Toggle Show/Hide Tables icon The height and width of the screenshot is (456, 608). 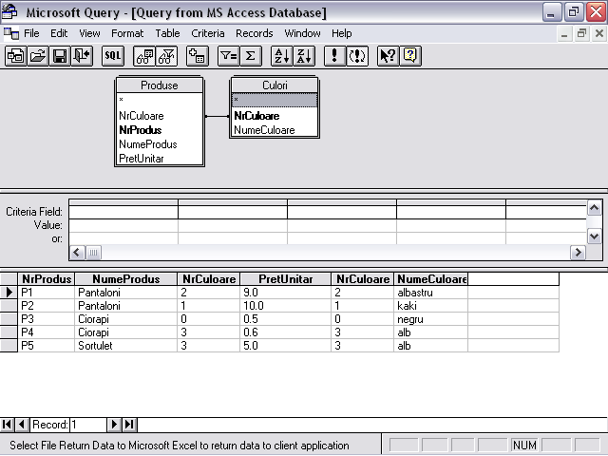pos(144,56)
